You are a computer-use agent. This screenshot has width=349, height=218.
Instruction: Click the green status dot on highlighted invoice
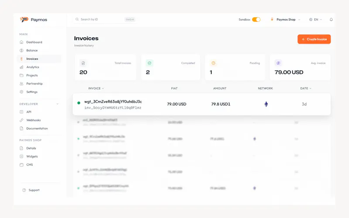tap(79, 103)
